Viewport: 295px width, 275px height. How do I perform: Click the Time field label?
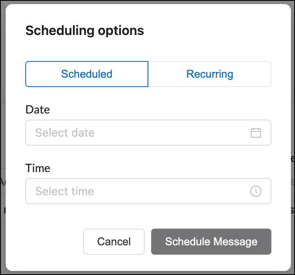[38, 168]
